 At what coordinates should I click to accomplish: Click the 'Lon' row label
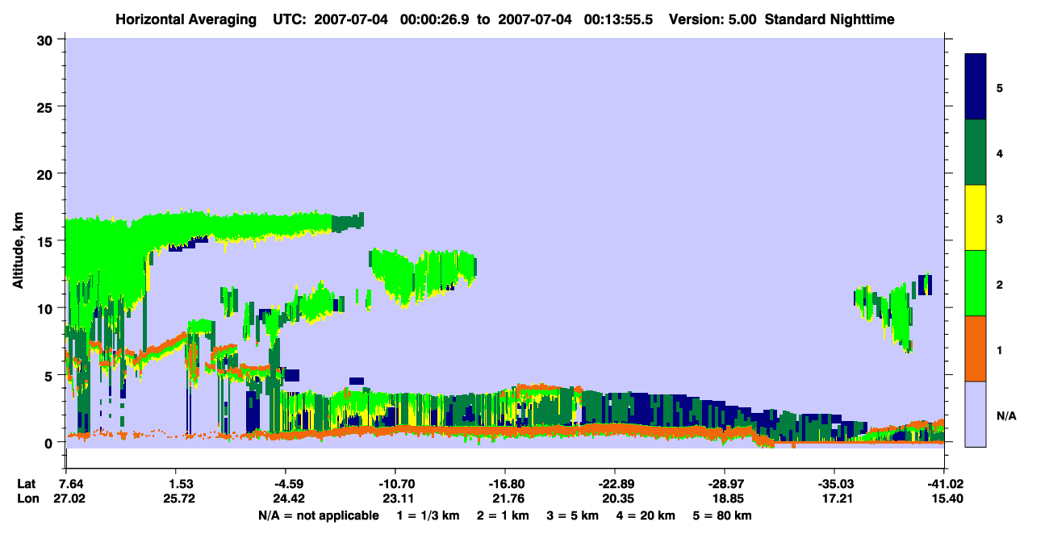pos(27,498)
